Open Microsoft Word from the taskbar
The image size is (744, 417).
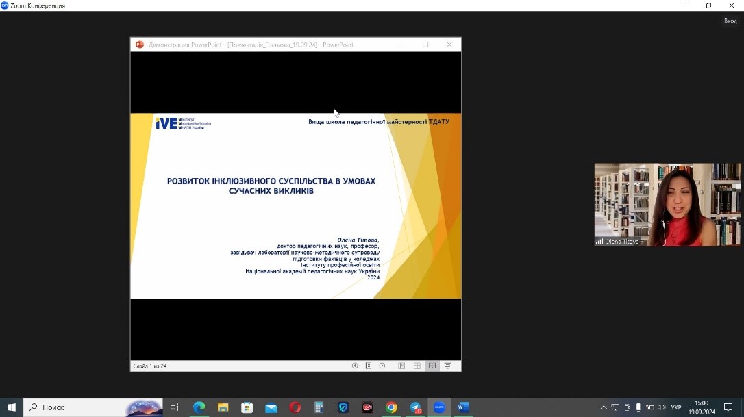tap(463, 407)
